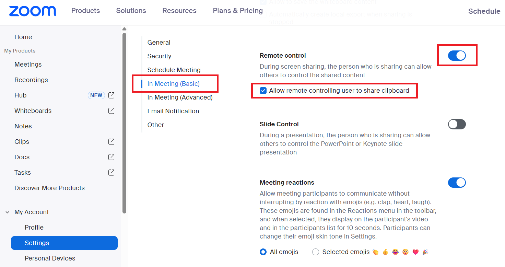Select the heart emoji
The width and height of the screenshot is (505, 267).
415,252
